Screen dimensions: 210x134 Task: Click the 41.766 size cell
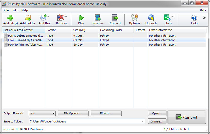[78, 36]
